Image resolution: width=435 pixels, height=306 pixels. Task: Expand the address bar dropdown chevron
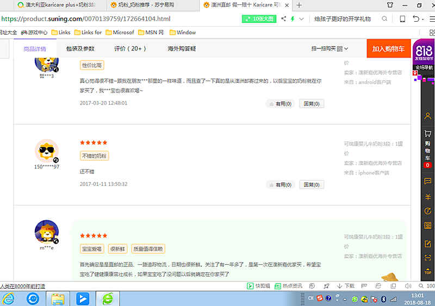tap(301, 18)
